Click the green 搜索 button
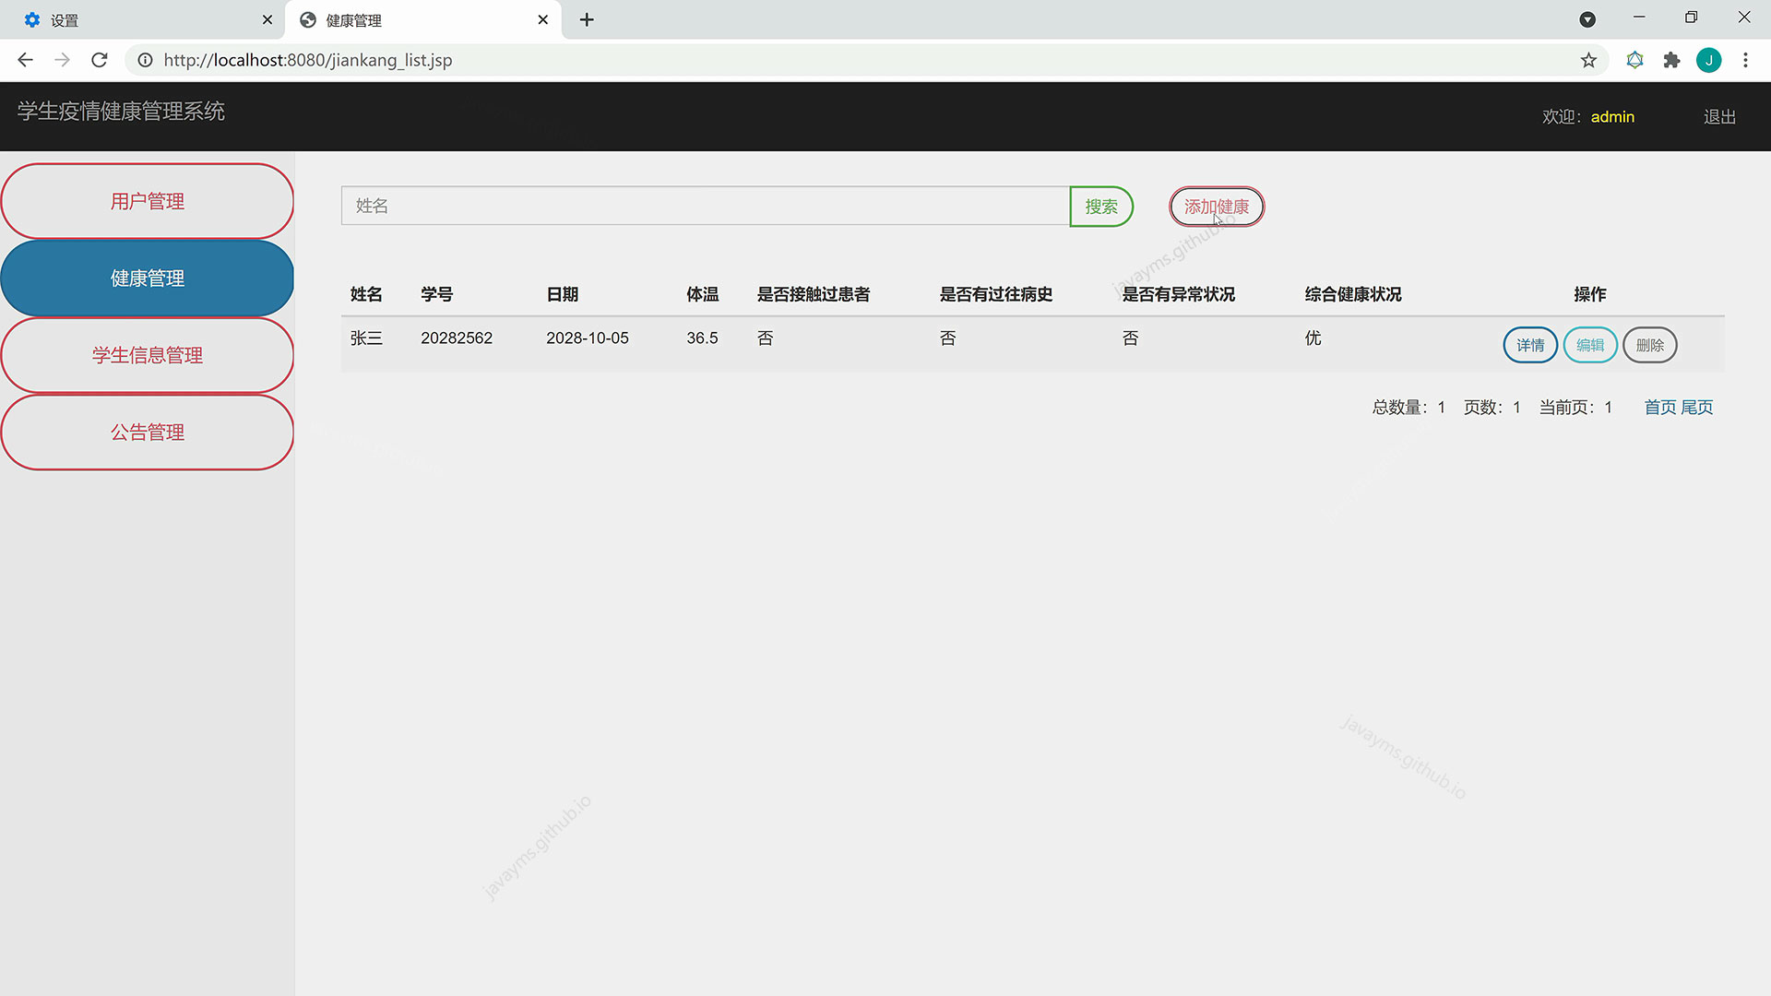Screen dimensions: 1771x996 [1100, 207]
